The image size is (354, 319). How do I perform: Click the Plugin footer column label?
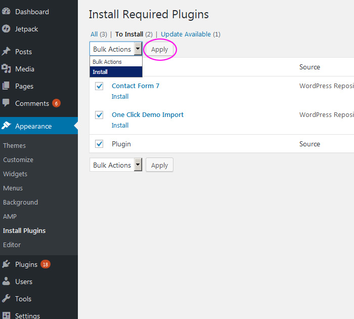coord(121,144)
